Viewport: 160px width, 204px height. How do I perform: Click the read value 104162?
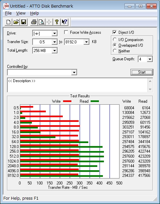point(144,132)
